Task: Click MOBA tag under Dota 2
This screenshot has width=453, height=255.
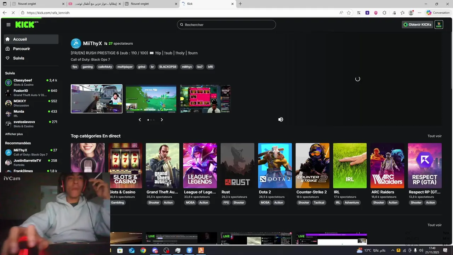Action: [x=265, y=203]
